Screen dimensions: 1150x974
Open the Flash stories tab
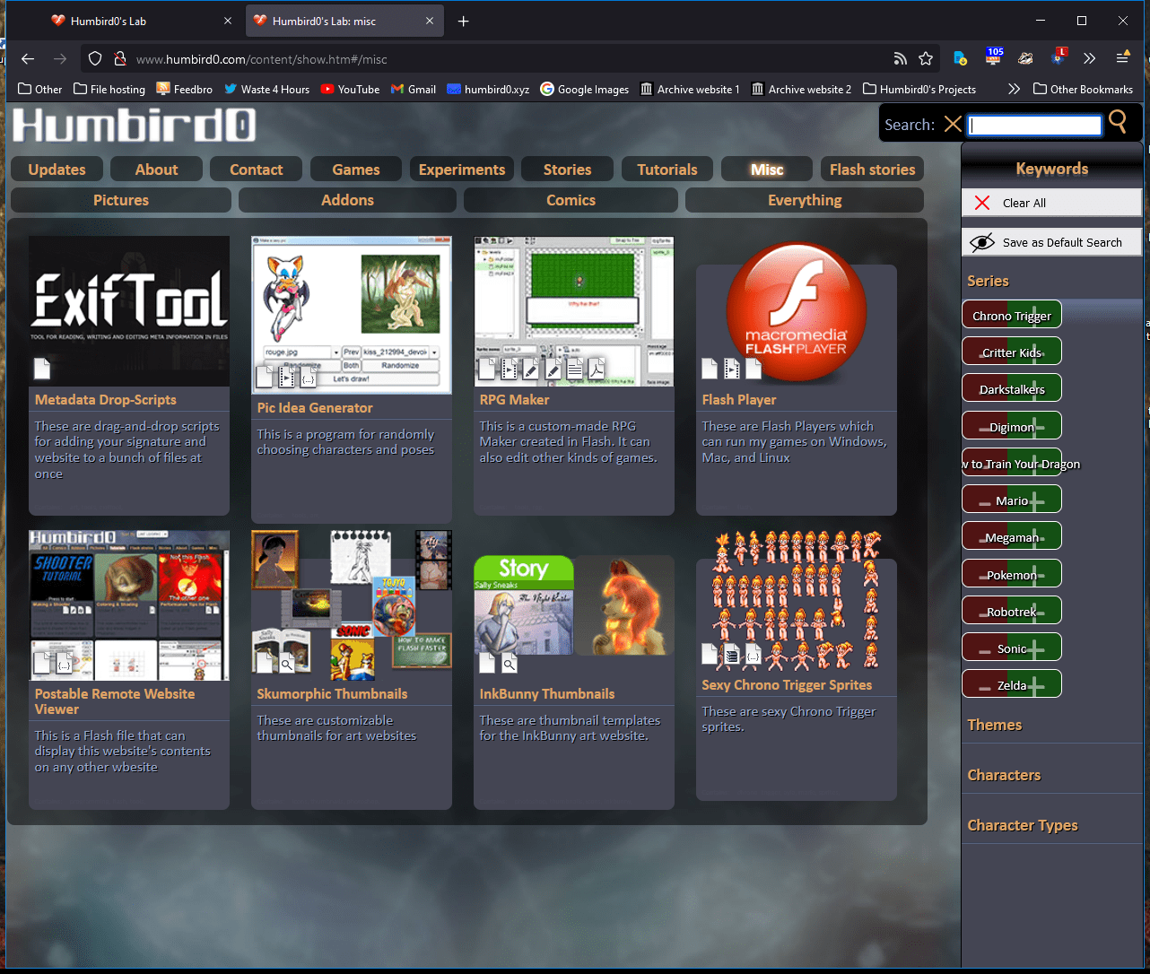coord(872,170)
